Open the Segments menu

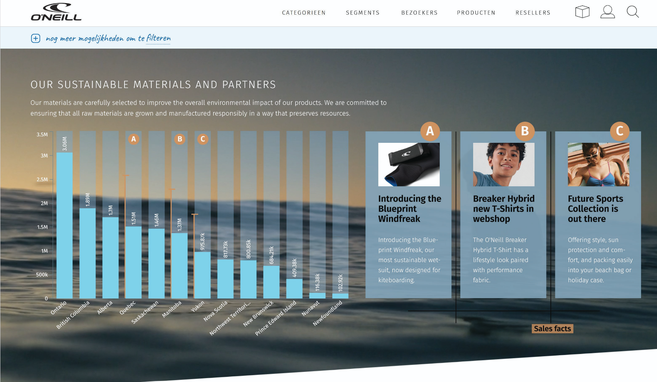click(x=362, y=13)
